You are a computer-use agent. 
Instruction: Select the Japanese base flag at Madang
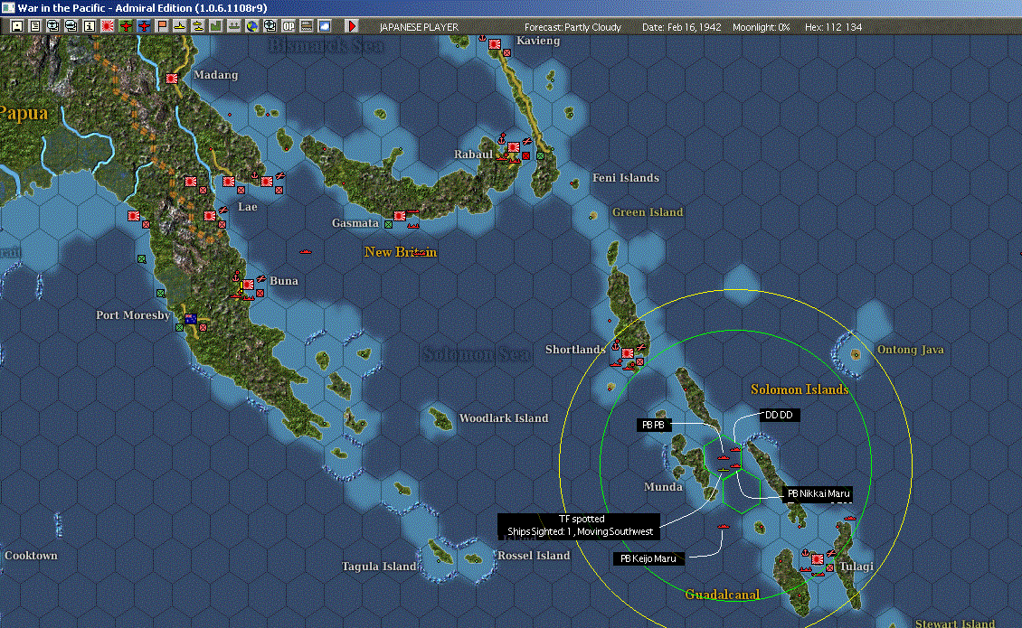click(x=172, y=79)
